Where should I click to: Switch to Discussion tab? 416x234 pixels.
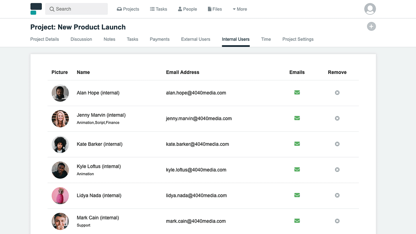(81, 39)
